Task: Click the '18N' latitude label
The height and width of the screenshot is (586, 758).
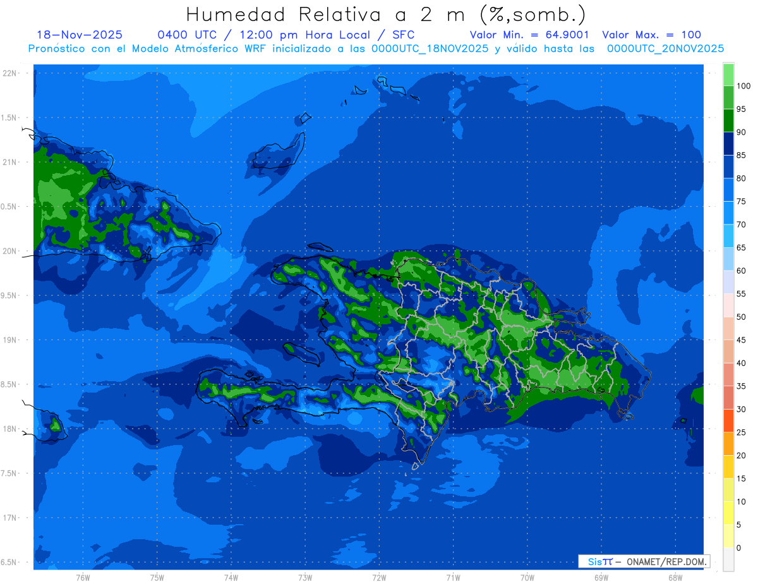Action: 10,429
